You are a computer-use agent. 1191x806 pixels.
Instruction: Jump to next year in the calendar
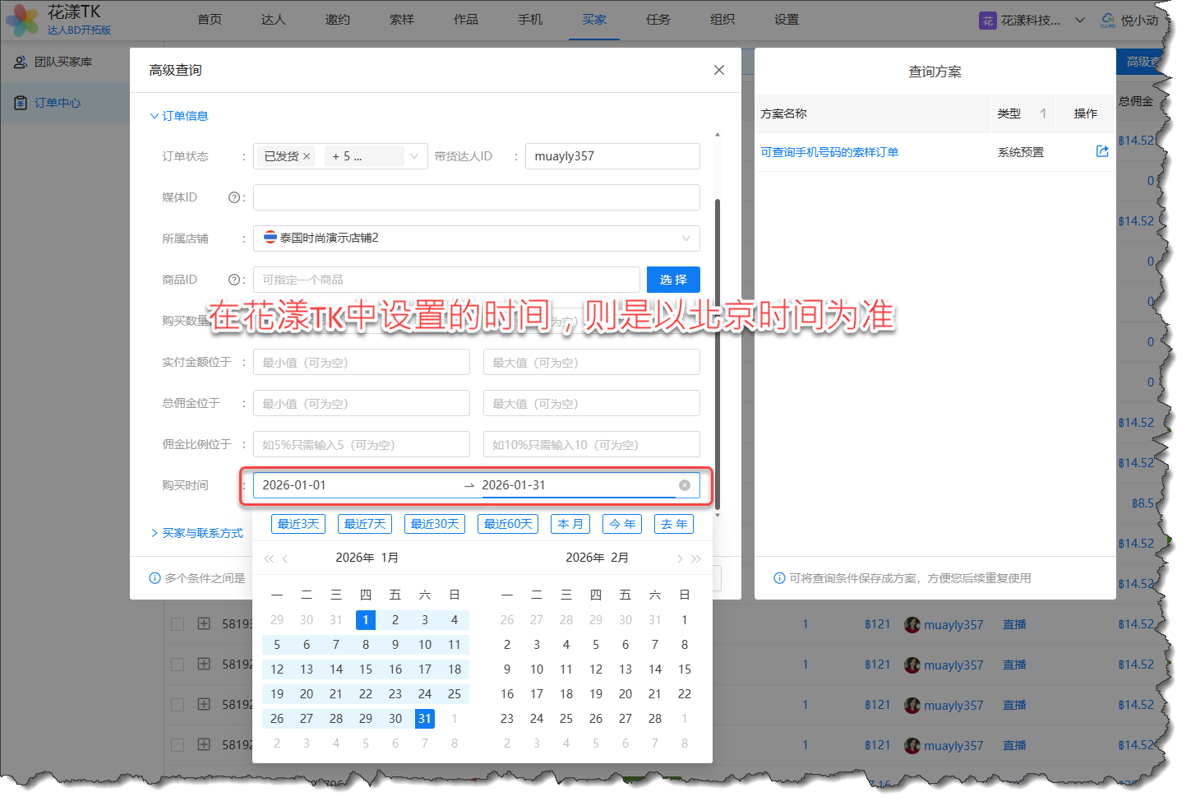(x=696, y=558)
